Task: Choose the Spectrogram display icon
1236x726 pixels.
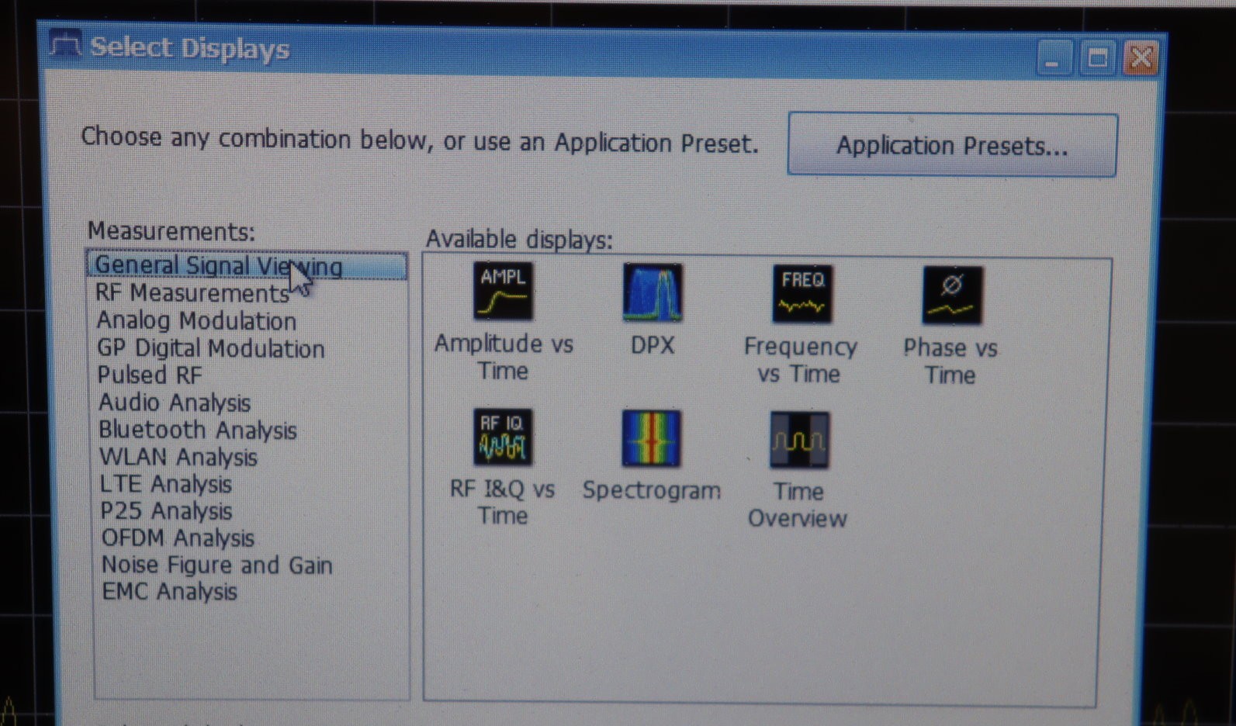Action: [x=651, y=439]
